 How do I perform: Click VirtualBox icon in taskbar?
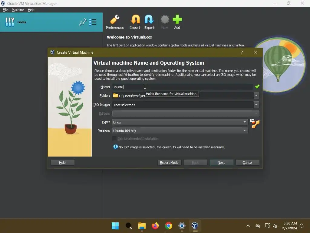[195, 226]
